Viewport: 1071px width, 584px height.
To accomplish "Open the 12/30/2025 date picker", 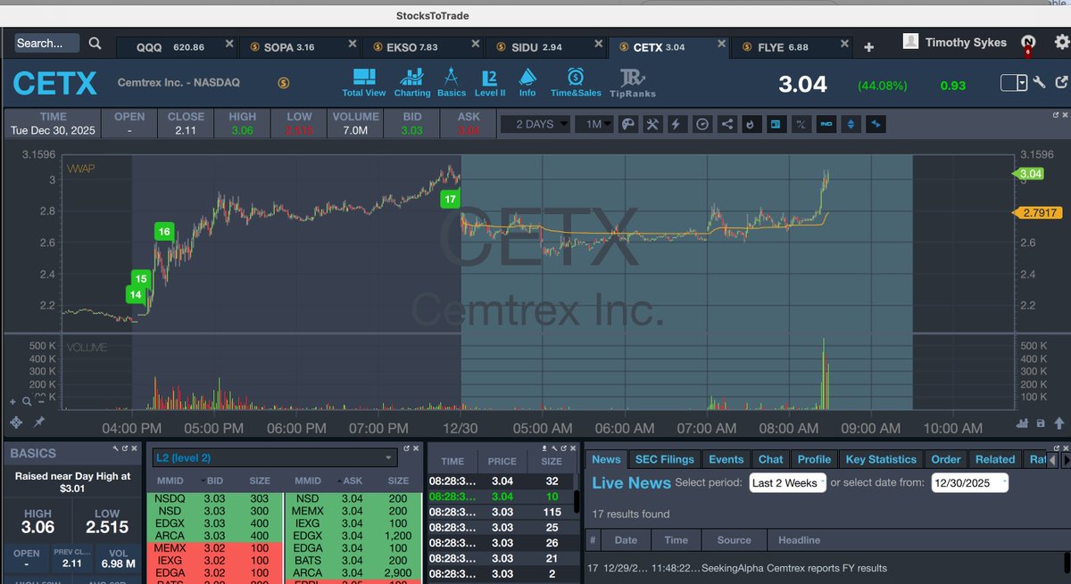I will pyautogui.click(x=969, y=482).
